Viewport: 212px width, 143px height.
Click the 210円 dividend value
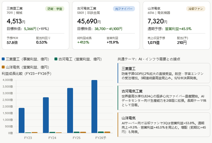182,43
